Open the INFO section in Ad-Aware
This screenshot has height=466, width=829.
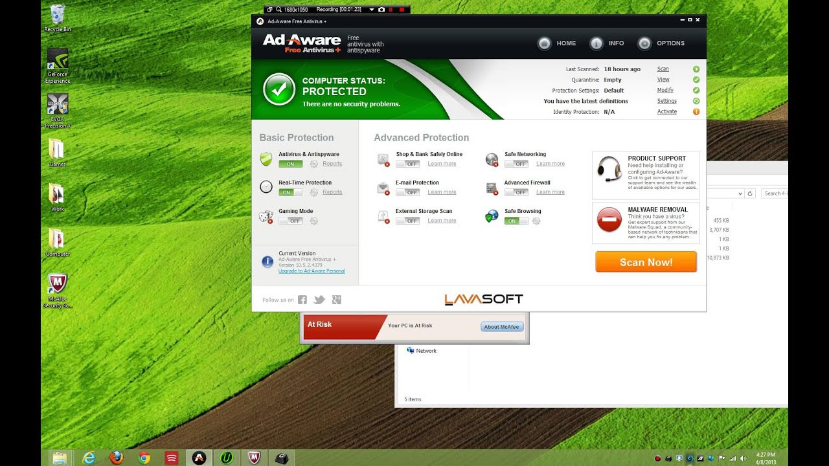pyautogui.click(x=607, y=43)
